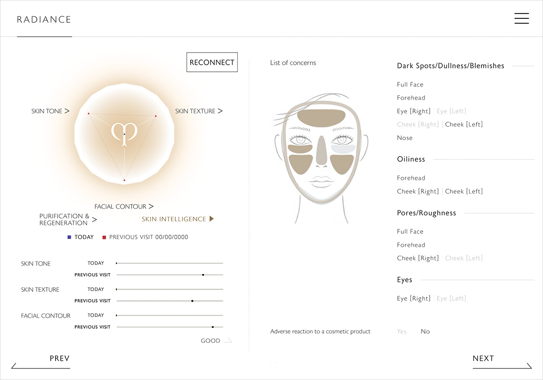Click the Skin Tone TODAY slider handle
Screen dimensions: 543x380
point(116,264)
